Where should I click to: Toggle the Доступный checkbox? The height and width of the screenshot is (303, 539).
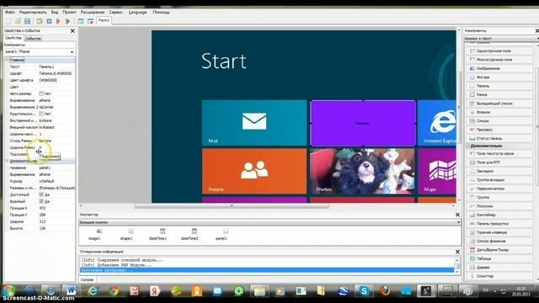(x=41, y=194)
